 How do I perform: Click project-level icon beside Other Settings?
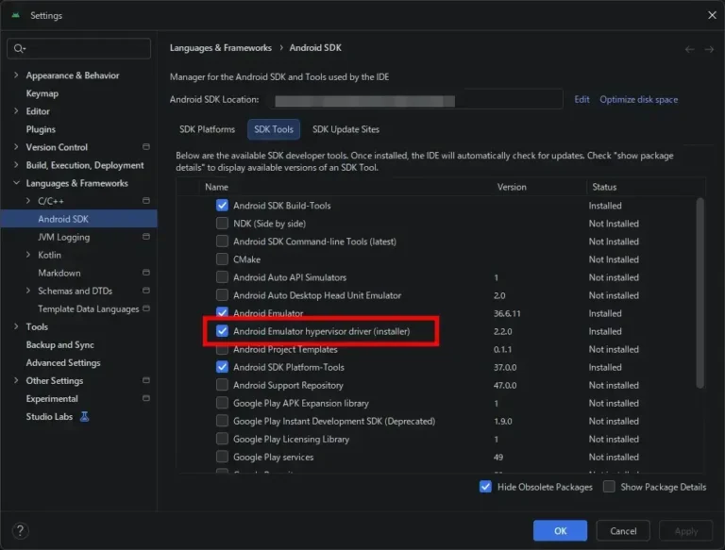click(x=146, y=380)
